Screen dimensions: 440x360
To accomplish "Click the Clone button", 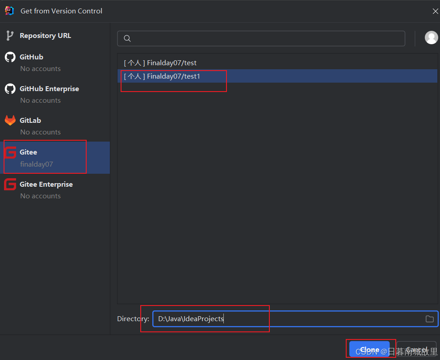I will [x=369, y=349].
